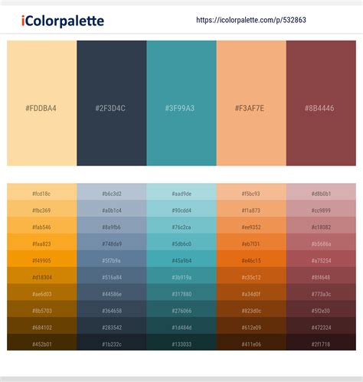Viewport: 363px width, 382px height.
Task: Select the #45a9b4 teal shade
Action: (x=181, y=259)
